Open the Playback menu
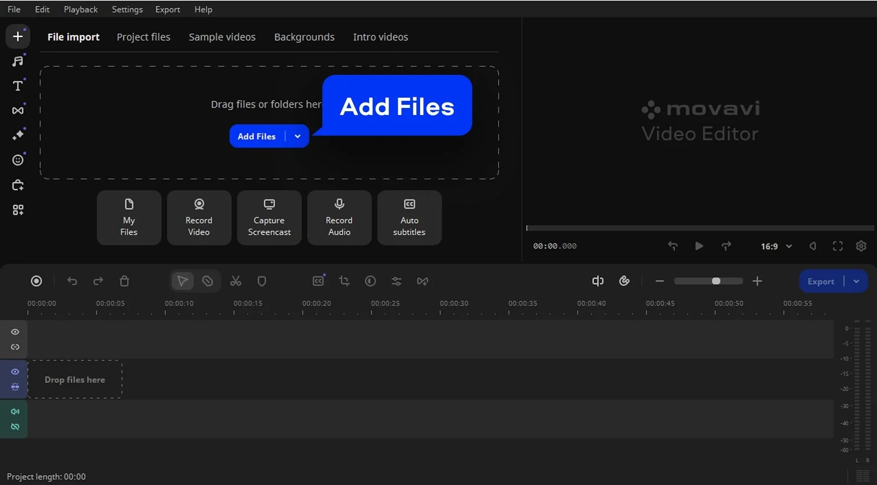 point(80,9)
